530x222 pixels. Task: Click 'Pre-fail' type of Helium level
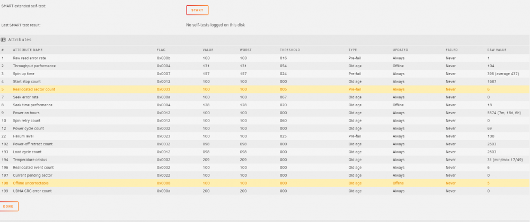pyautogui.click(x=355, y=136)
